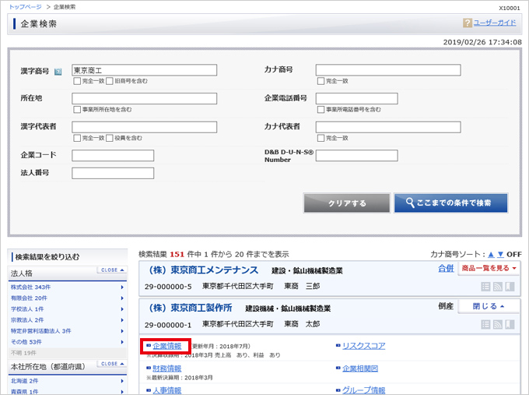Tick 役員を含む checkbox
529x395 pixels.
tap(110, 138)
